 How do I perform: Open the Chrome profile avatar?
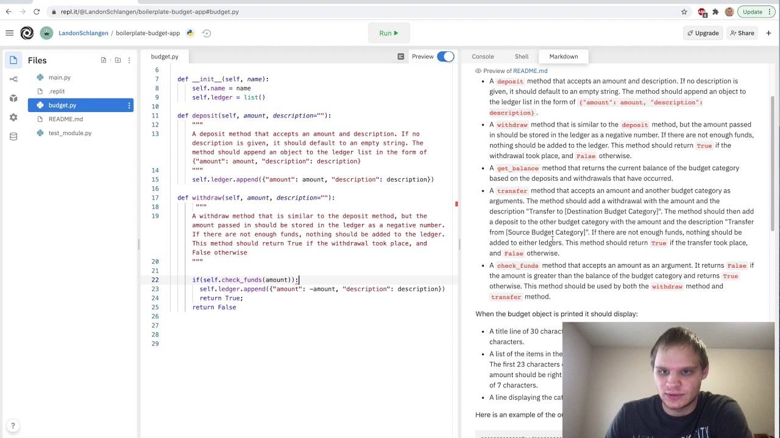[729, 12]
